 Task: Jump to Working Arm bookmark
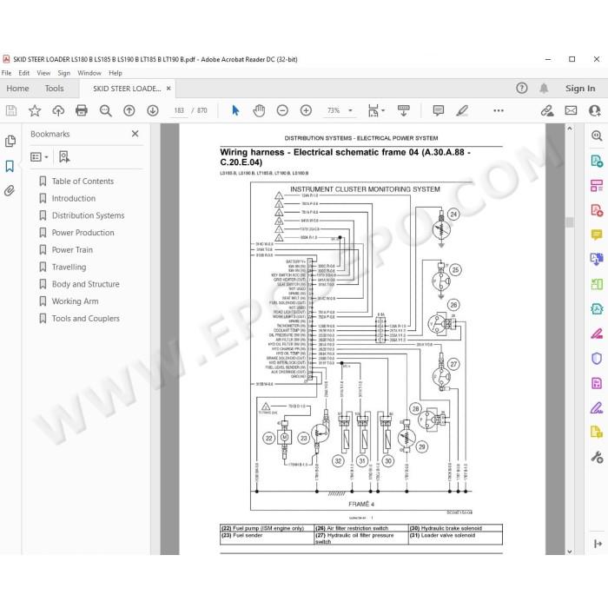[x=75, y=301]
